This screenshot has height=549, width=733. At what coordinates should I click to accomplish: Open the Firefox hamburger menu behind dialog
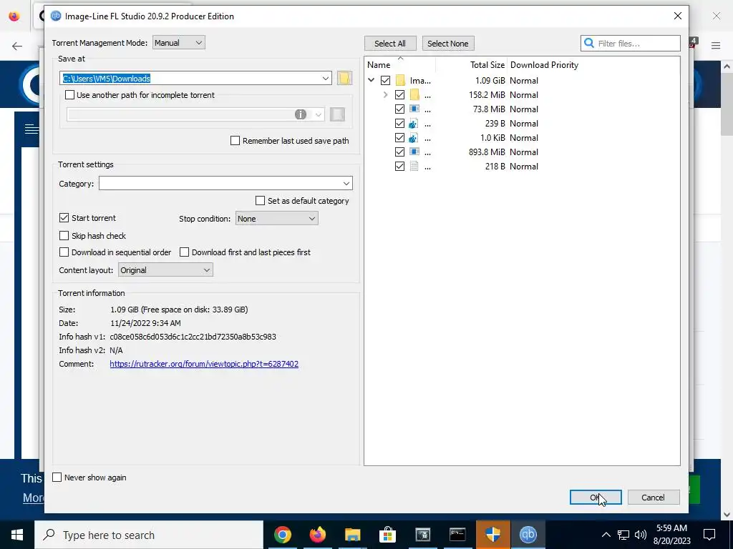(716, 45)
